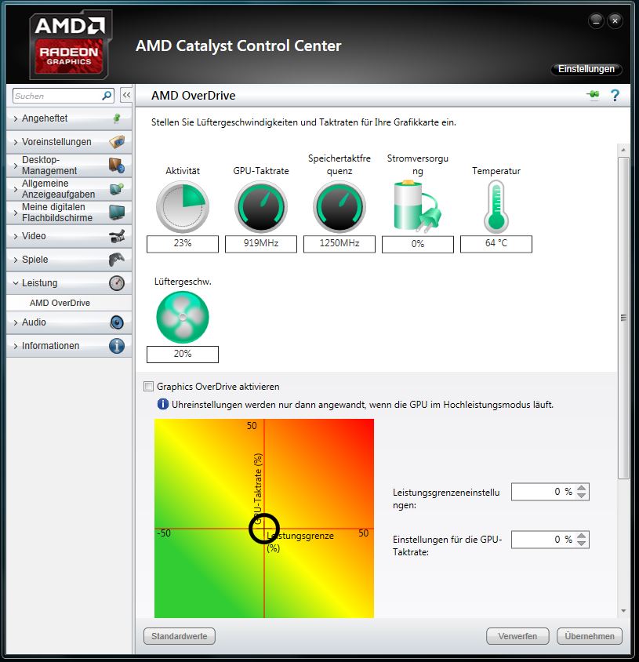Screen dimensions: 639x662
Task: Click the scrollbar up arrow
Action: pos(623,150)
